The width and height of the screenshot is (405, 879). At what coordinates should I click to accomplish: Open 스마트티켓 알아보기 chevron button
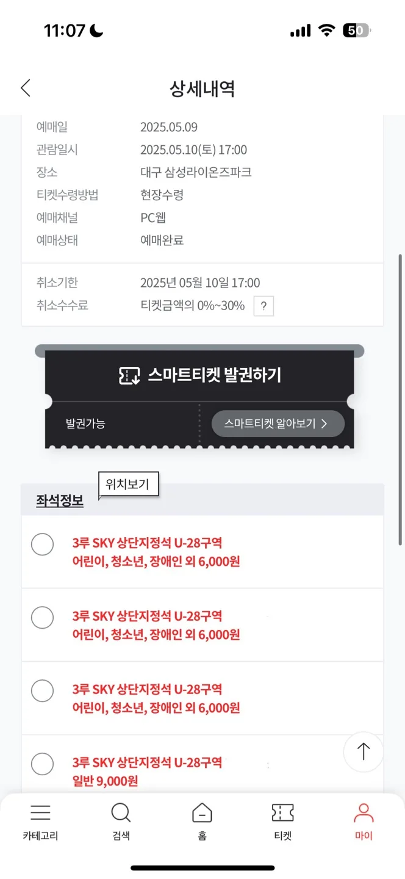pyautogui.click(x=278, y=424)
